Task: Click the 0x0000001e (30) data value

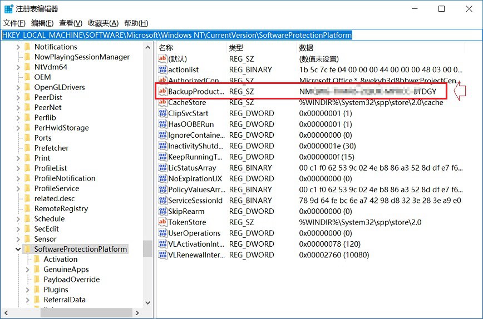Action: pyautogui.click(x=327, y=146)
